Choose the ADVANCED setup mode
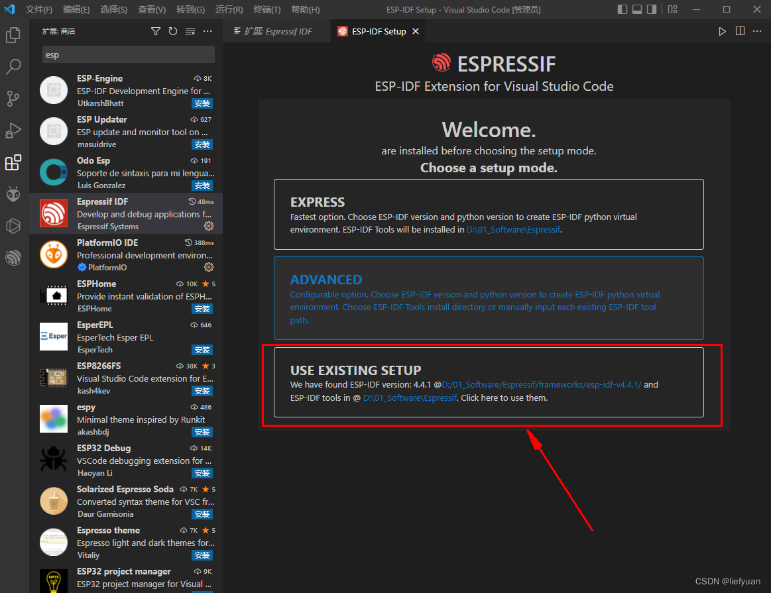The height and width of the screenshot is (593, 771). point(489,298)
